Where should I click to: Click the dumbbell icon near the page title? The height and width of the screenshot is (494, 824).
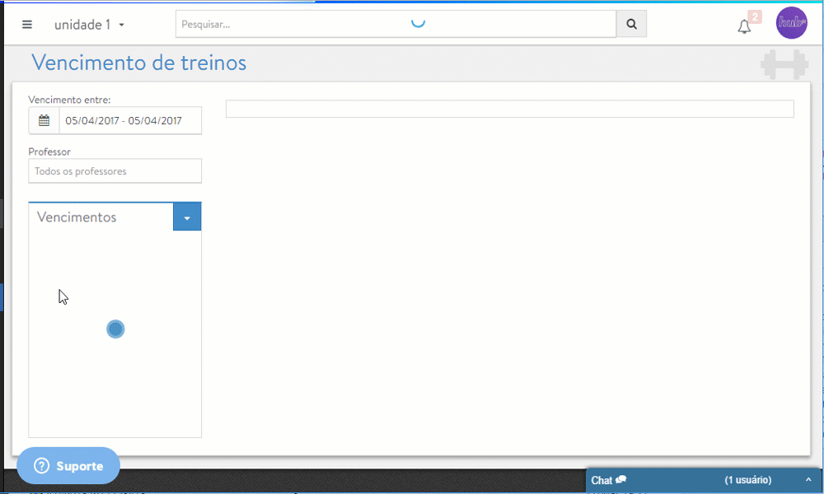pos(784,64)
